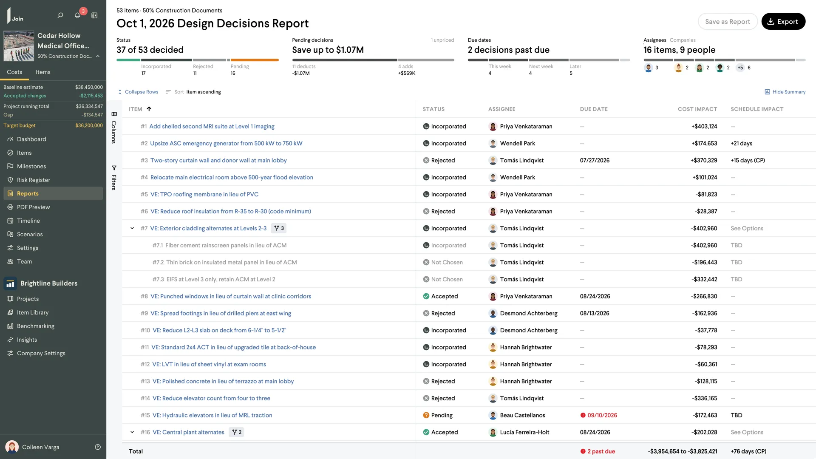The width and height of the screenshot is (816, 459).
Task: Open Colleen Varga user profile
Action: (32, 447)
